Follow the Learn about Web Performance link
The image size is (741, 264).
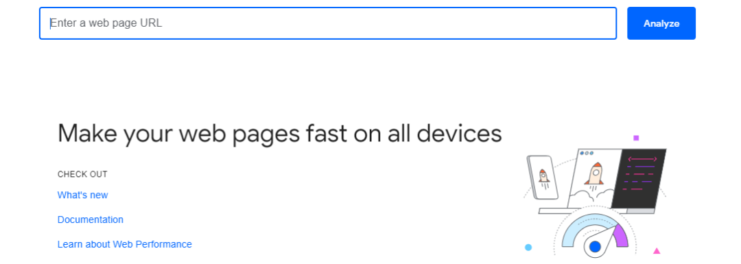[125, 244]
